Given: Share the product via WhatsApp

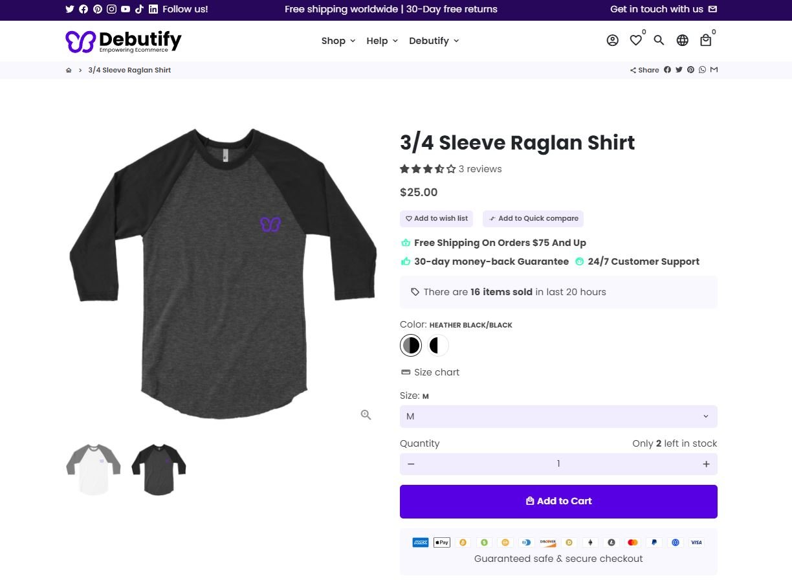Looking at the screenshot, I should 702,69.
